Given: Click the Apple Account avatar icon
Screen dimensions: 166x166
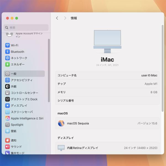Looking at the screenshot, I should (9, 34).
